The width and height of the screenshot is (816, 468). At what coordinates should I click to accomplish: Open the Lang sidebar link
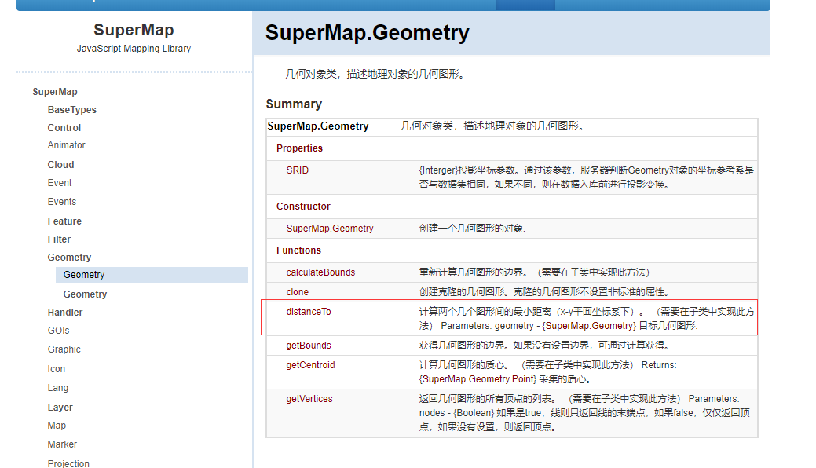[58, 388]
